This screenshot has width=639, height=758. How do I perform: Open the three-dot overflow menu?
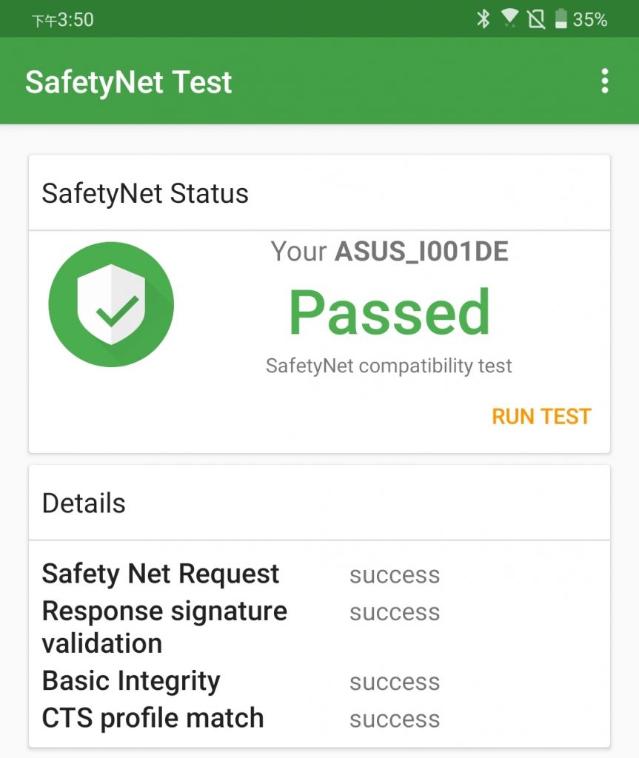pos(605,81)
